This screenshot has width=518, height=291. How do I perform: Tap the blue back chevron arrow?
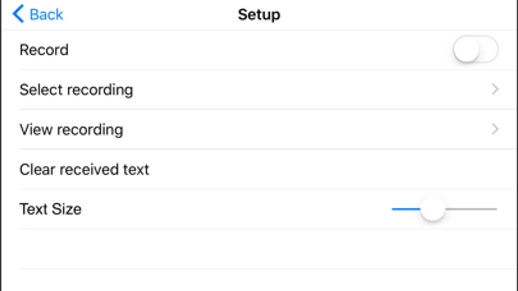(18, 14)
